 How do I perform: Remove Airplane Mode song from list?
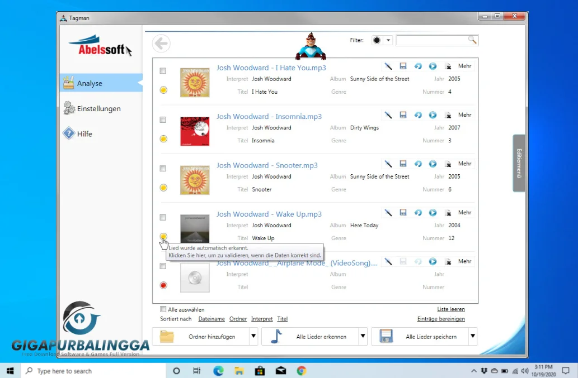coord(448,262)
